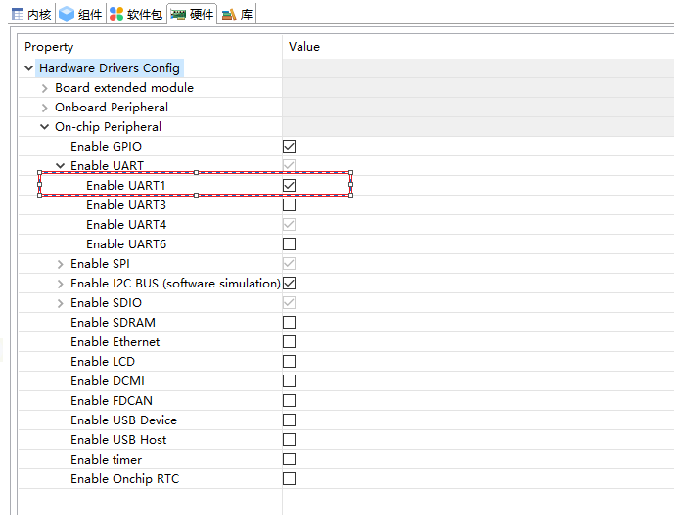
Task: Collapse the On-chip Peripheral section
Action: (44, 127)
